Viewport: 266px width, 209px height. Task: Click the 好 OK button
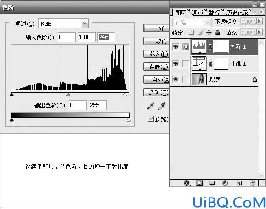156,28
